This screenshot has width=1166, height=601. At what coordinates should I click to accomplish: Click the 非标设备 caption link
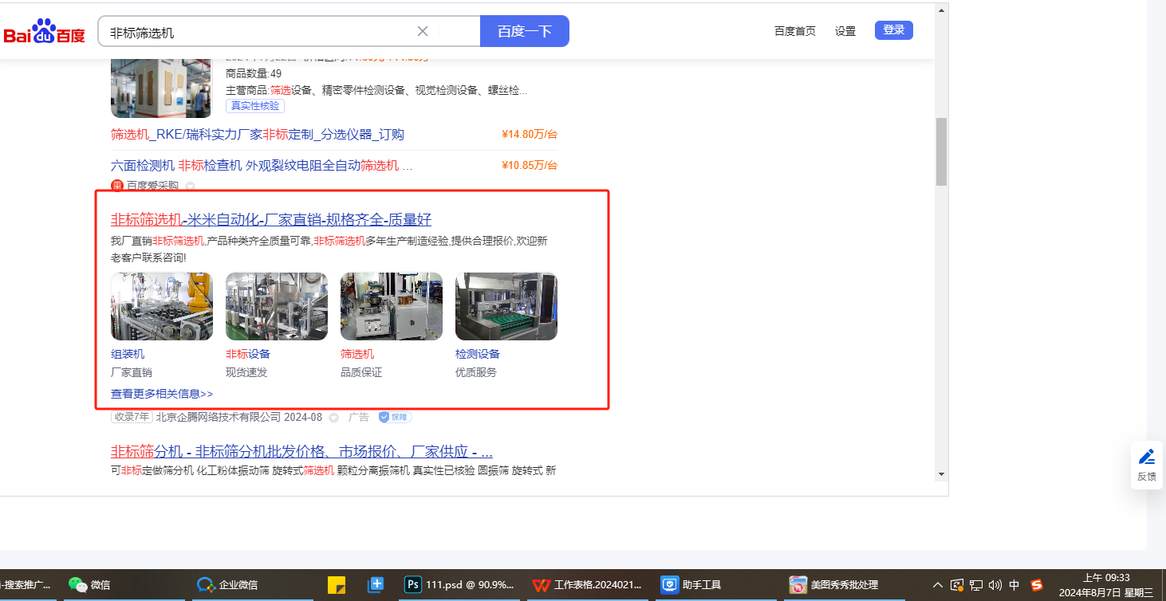pos(248,354)
